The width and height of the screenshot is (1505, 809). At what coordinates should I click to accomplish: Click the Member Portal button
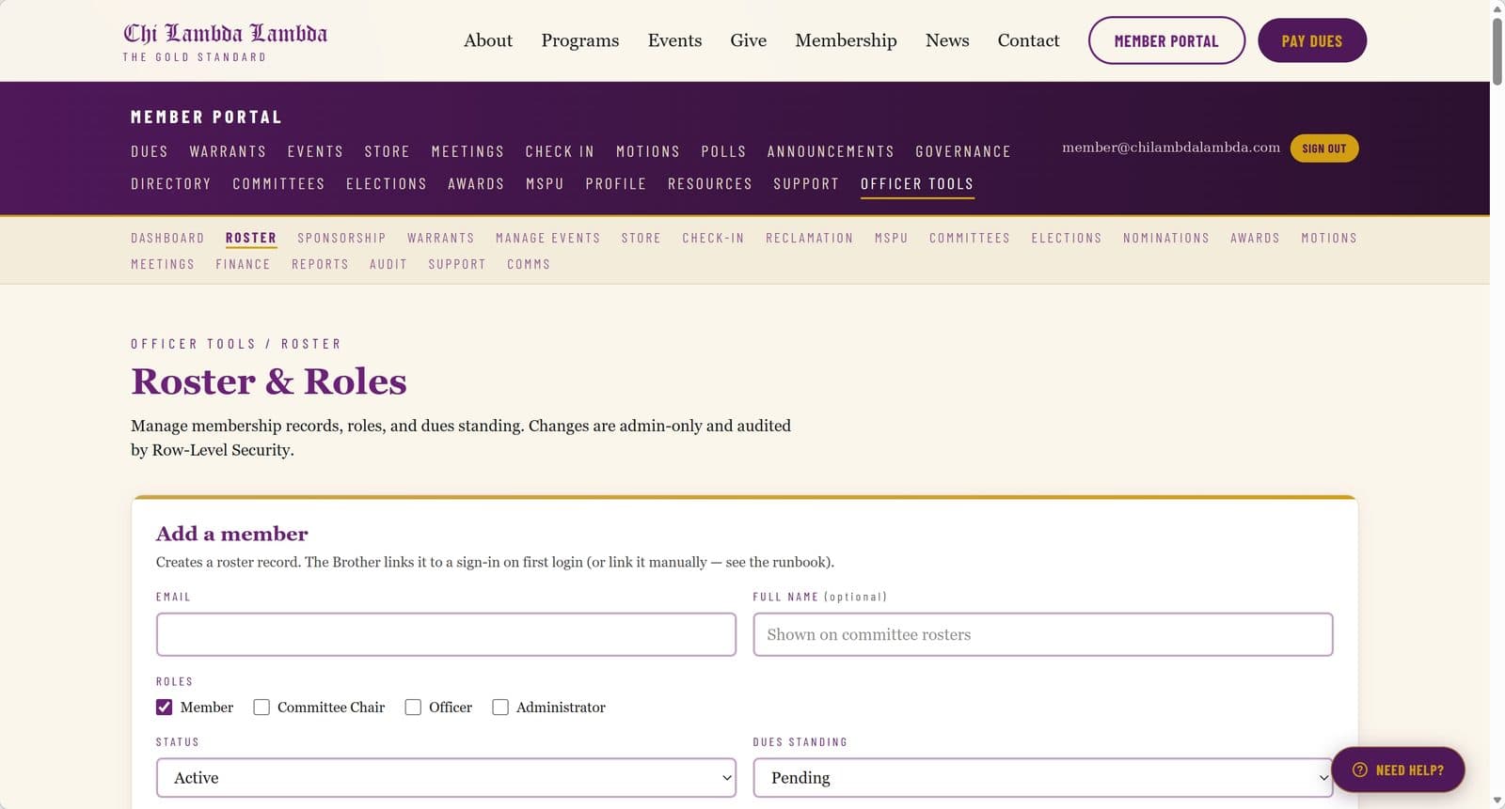pyautogui.click(x=1166, y=40)
